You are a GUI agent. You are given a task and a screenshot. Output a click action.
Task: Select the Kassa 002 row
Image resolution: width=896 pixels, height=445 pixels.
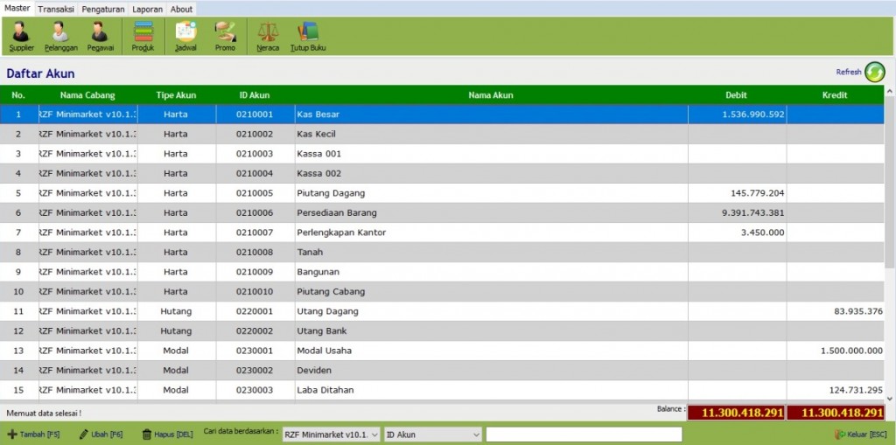pos(442,173)
